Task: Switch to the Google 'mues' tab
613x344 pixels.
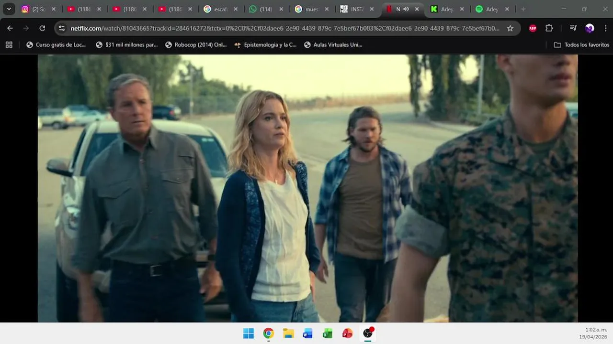Action: point(311,9)
